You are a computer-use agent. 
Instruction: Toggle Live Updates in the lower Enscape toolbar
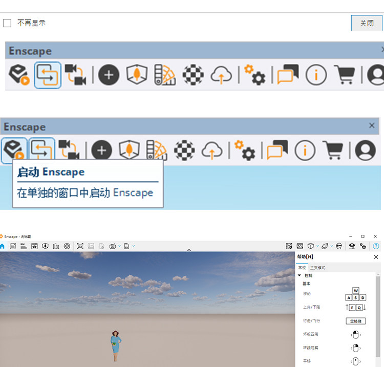pos(41,149)
